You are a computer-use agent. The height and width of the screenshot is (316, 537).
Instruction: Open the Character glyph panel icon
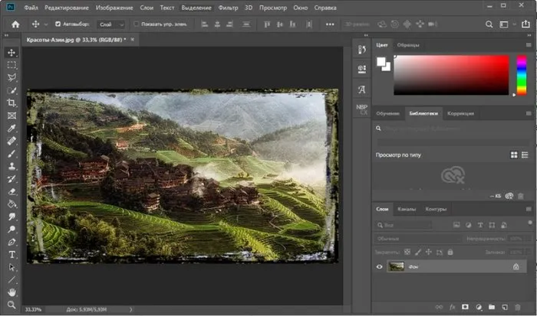click(361, 90)
